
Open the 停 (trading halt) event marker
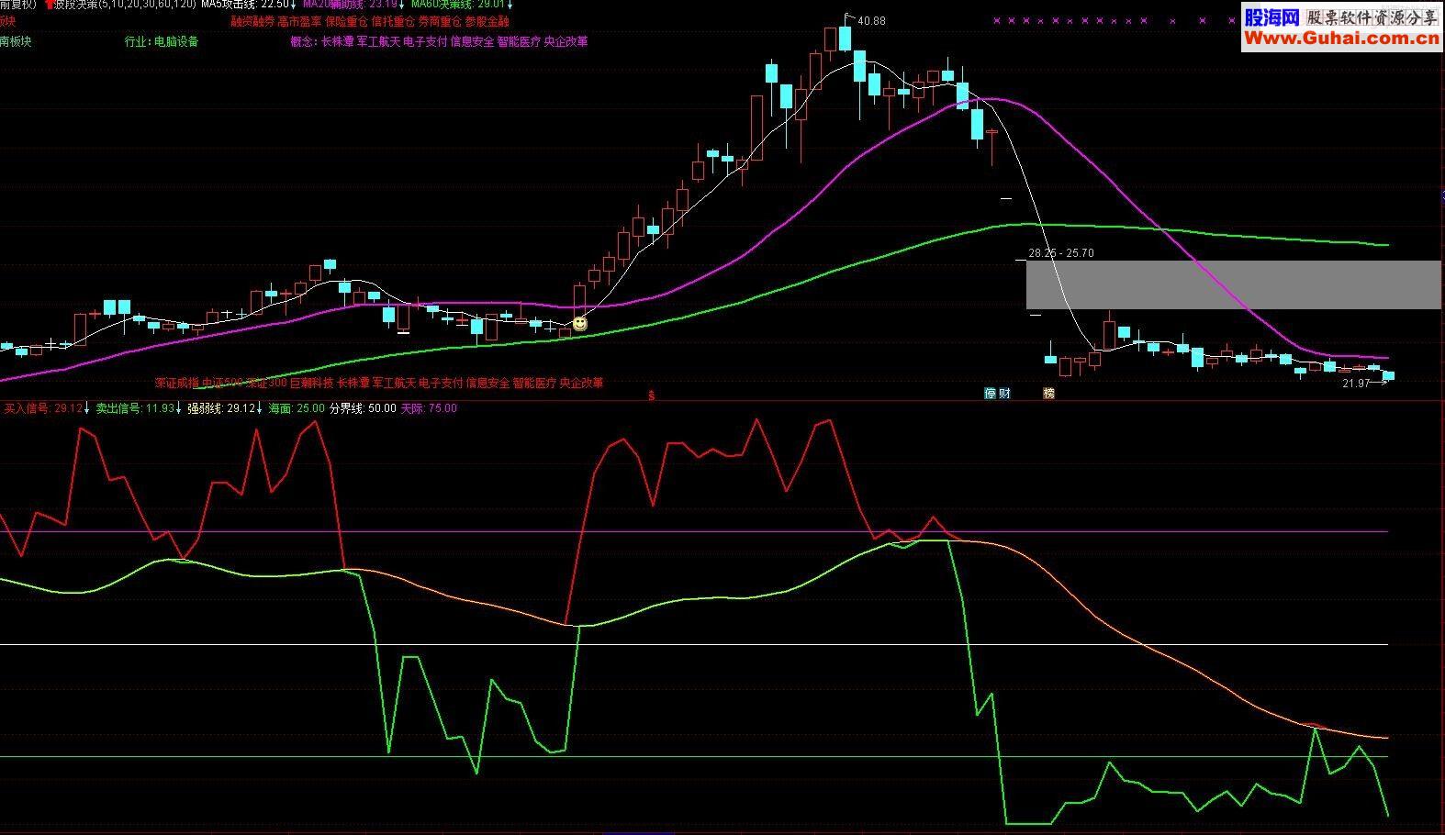[991, 394]
